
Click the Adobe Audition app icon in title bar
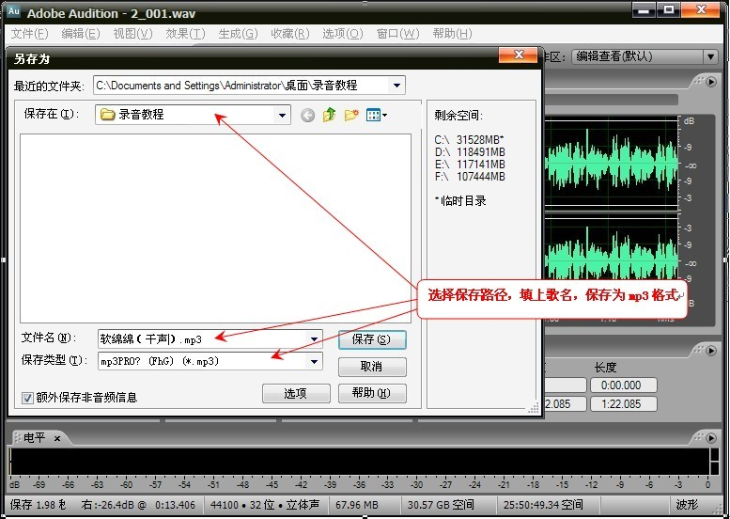point(13,11)
